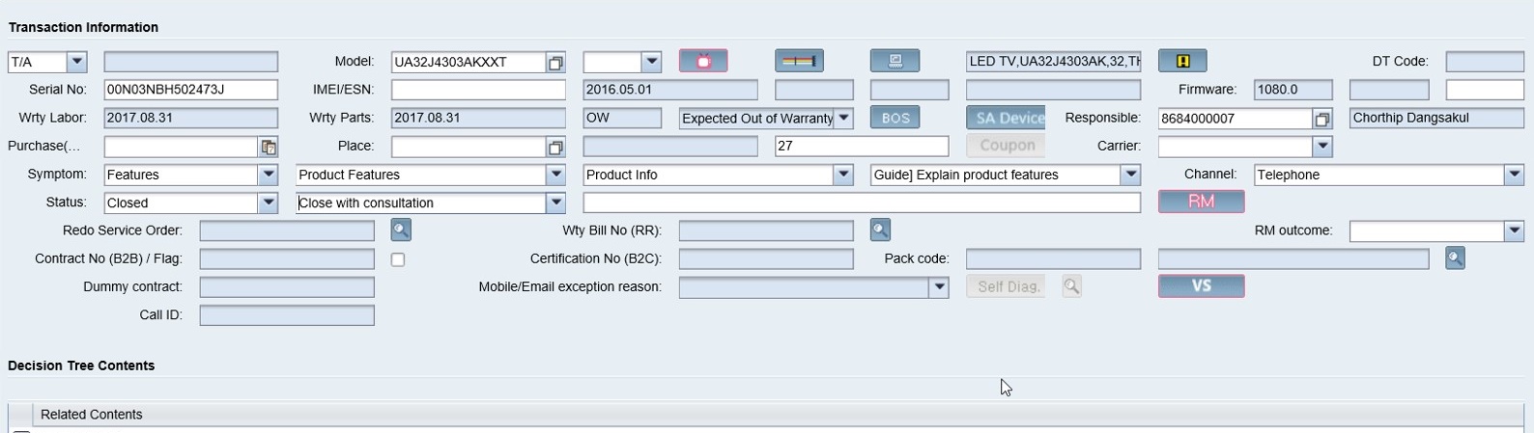The height and width of the screenshot is (433, 1534).
Task: Click the VS button
Action: tap(1201, 286)
